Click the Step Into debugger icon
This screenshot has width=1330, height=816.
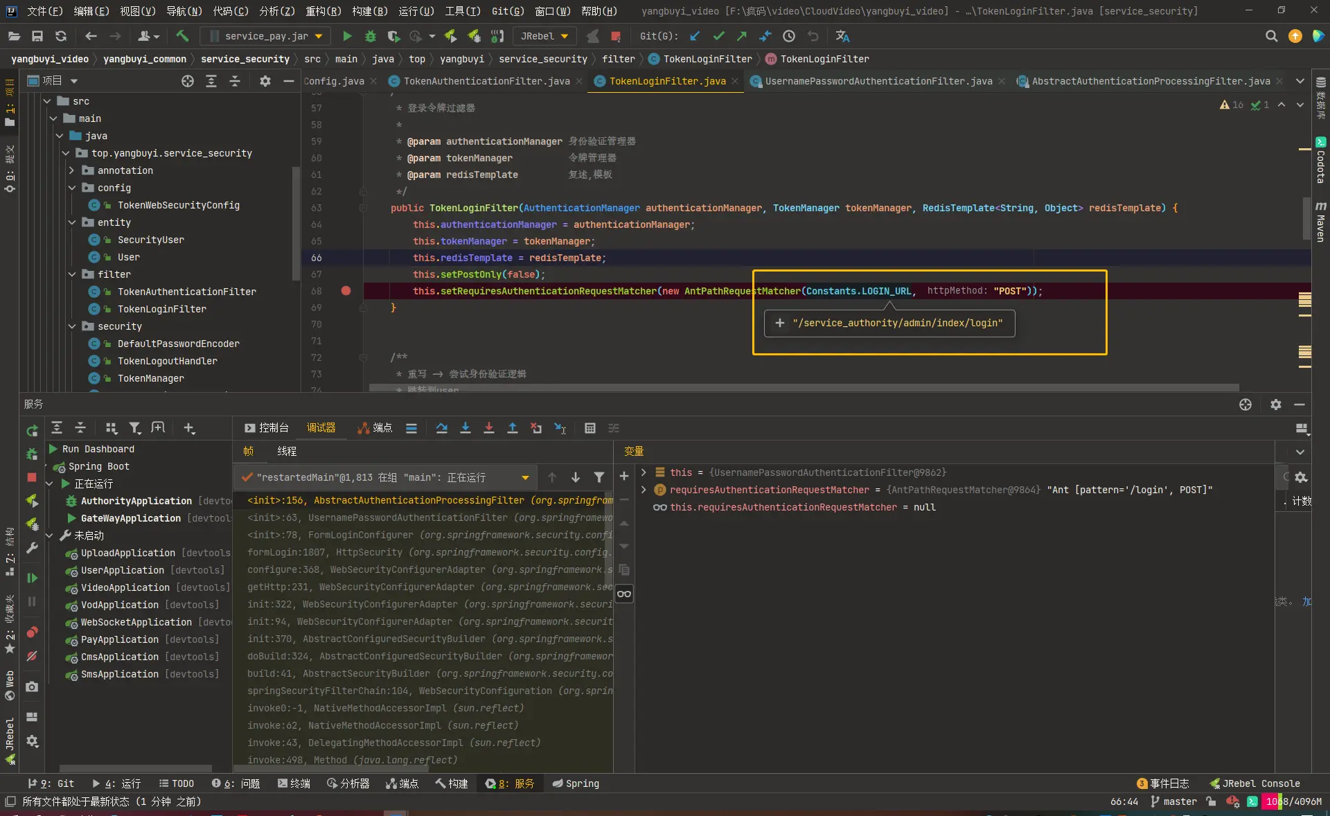tap(465, 428)
